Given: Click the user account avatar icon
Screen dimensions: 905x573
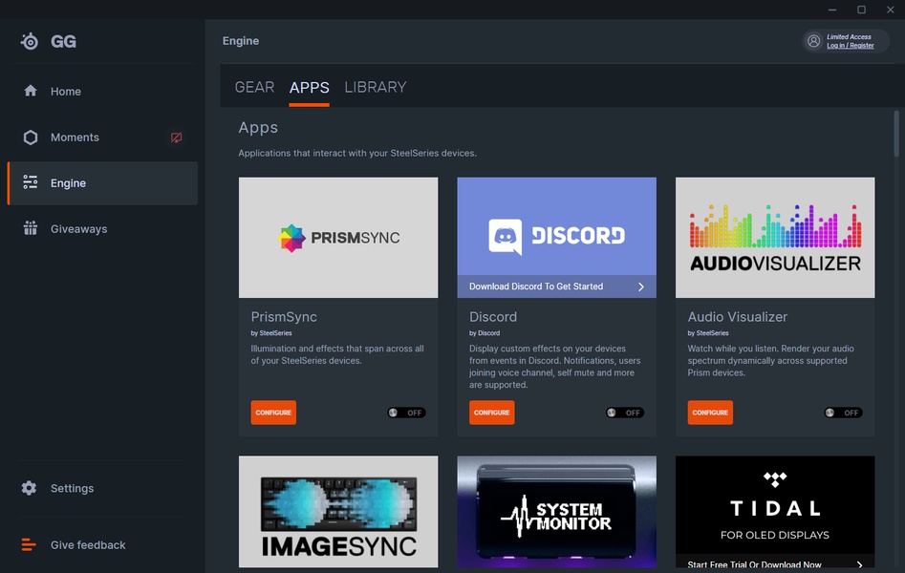Looking at the screenshot, I should 813,41.
